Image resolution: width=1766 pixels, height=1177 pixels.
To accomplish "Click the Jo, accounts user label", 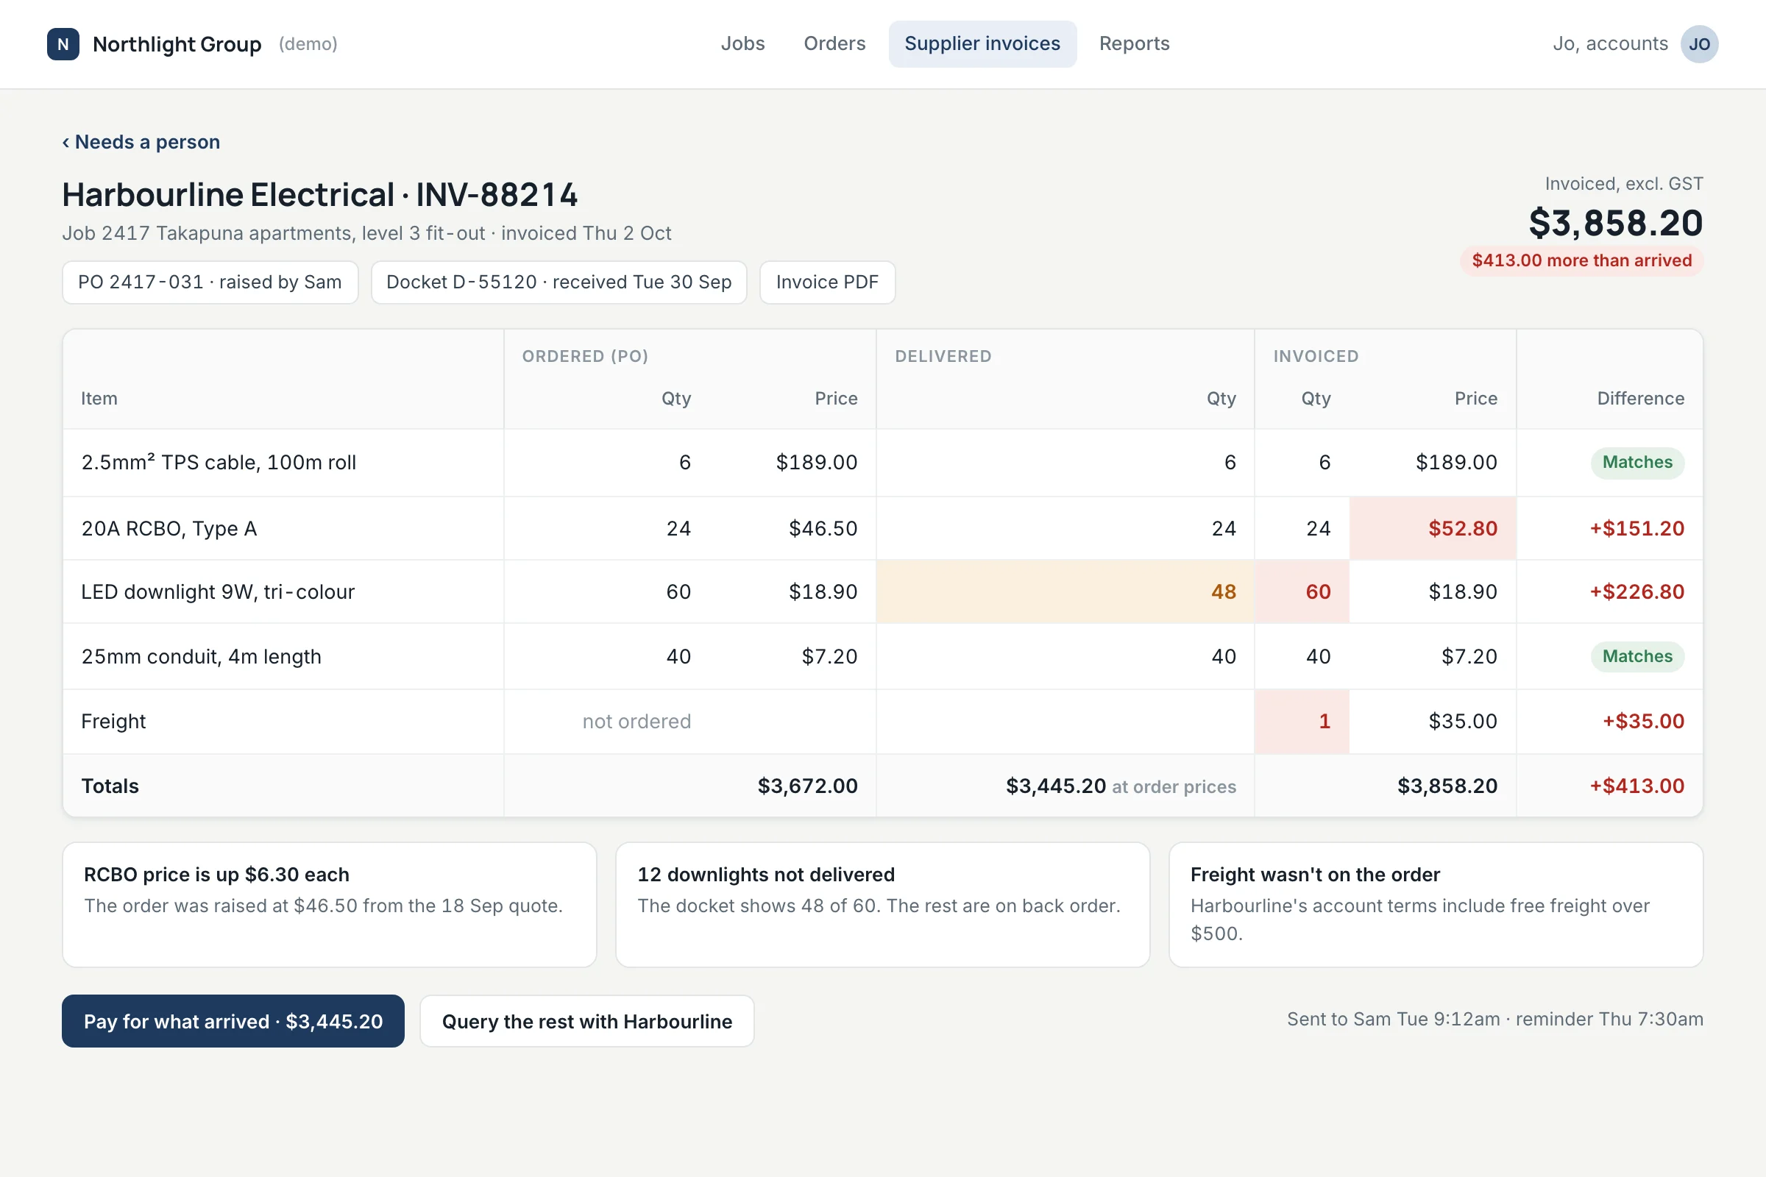I will point(1610,43).
